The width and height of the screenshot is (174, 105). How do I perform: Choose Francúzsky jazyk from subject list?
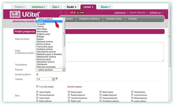pyautogui.click(x=49, y=47)
